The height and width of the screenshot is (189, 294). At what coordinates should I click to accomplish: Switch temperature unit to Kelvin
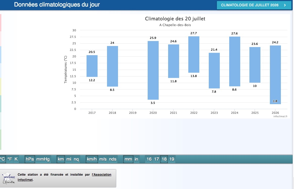(x=16, y=159)
